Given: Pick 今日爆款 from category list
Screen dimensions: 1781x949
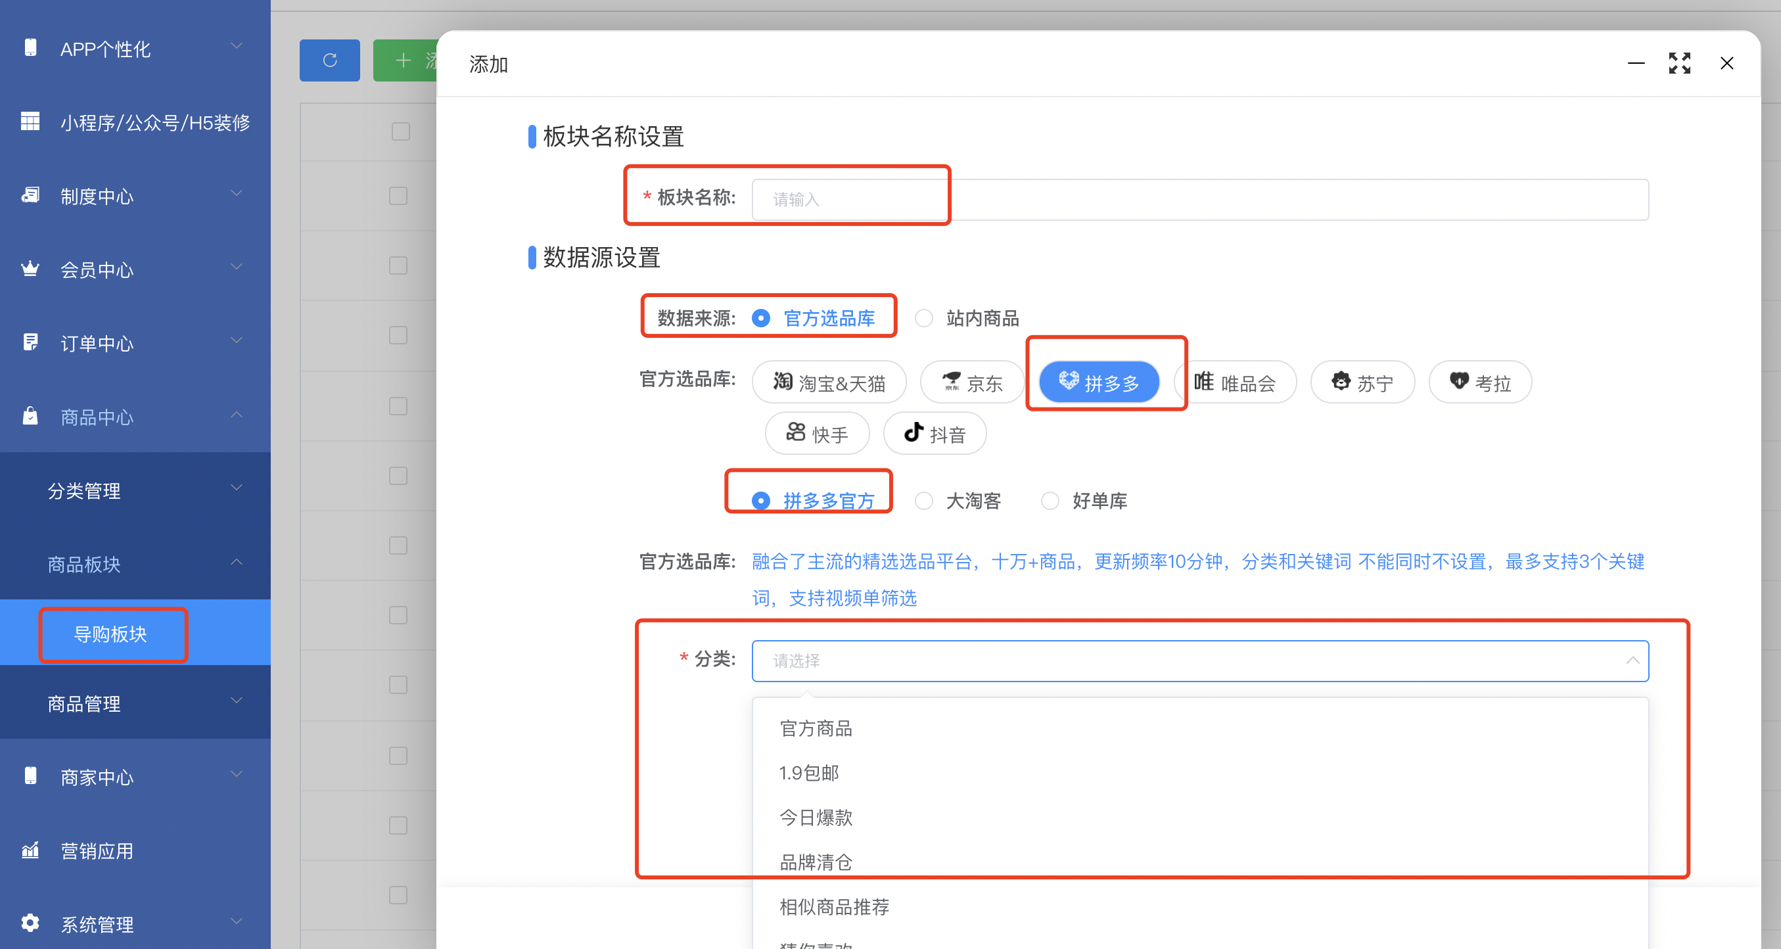Looking at the screenshot, I should click(x=1200, y=818).
